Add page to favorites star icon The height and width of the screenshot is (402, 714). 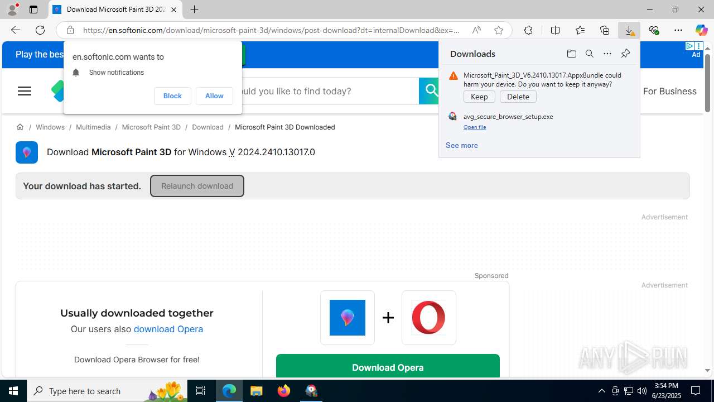click(499, 30)
